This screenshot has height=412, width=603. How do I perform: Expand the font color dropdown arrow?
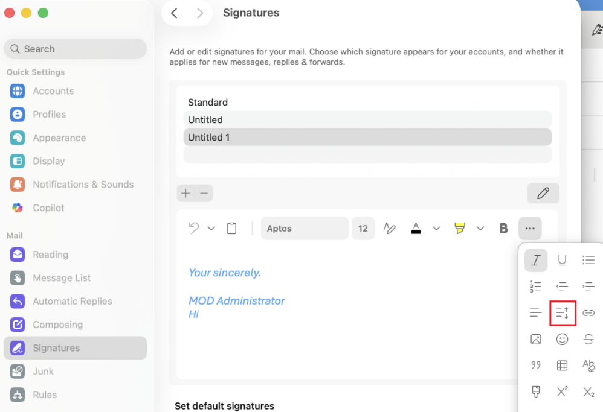[436, 229]
